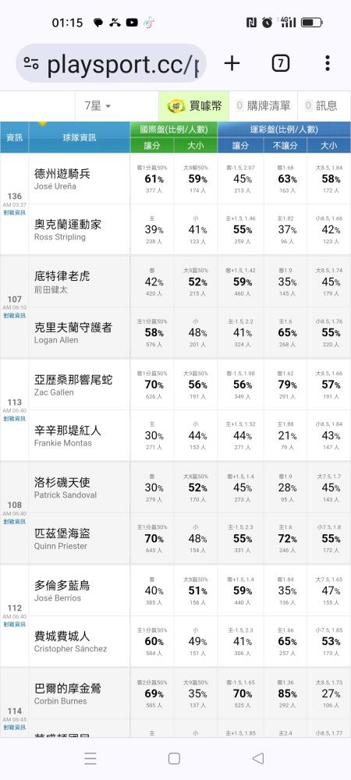Open the tab switcher showing 7 tabs

[280, 63]
